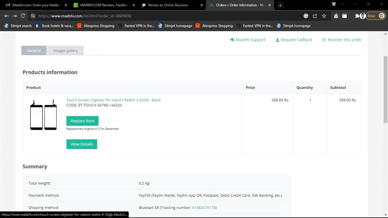388x218 pixels.
Task: Click the Quantity value 1
Action: click(x=310, y=100)
